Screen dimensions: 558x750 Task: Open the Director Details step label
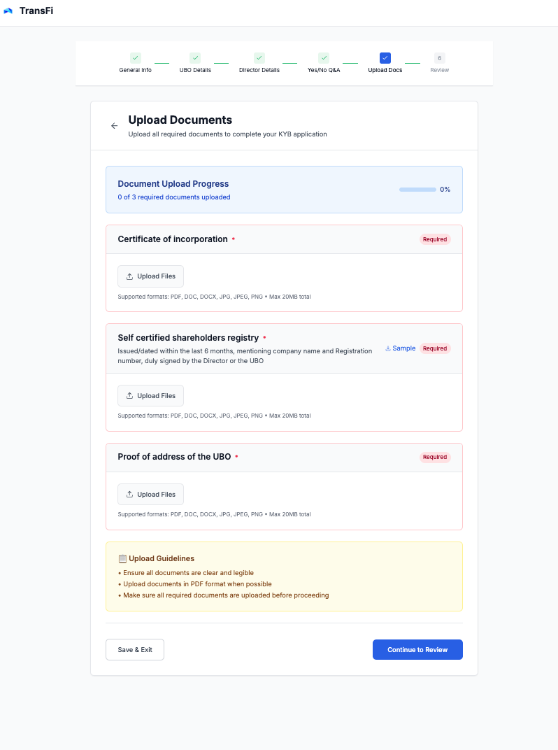tap(259, 70)
